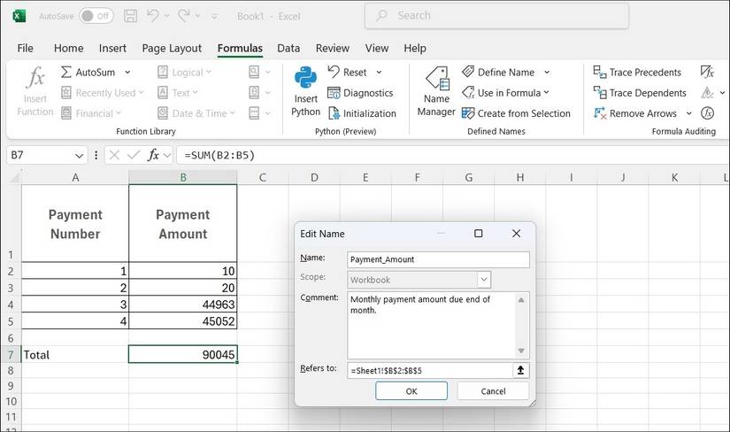The width and height of the screenshot is (730, 432).
Task: Click the Redo arrow
Action: click(x=184, y=16)
